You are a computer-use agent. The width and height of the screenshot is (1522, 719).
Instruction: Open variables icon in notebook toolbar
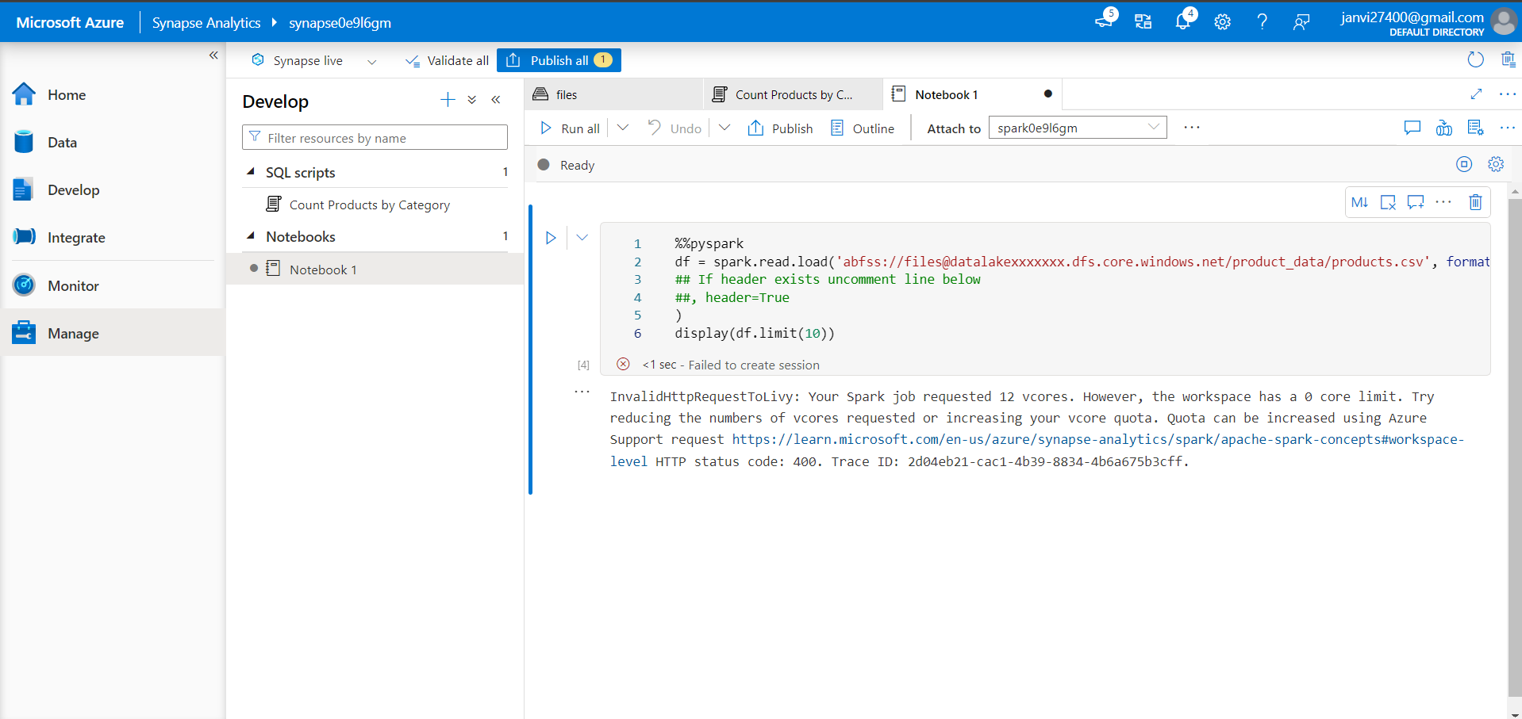(1444, 128)
